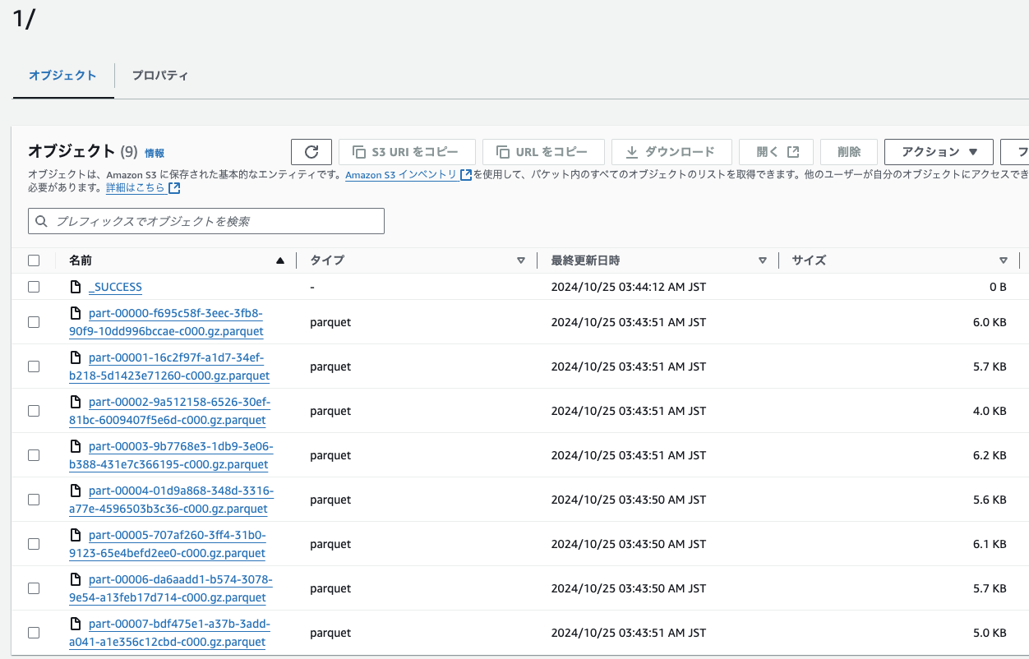Screen dimensions: 1029x659
Task: Click the refresh objects icon button
Action: 311,152
